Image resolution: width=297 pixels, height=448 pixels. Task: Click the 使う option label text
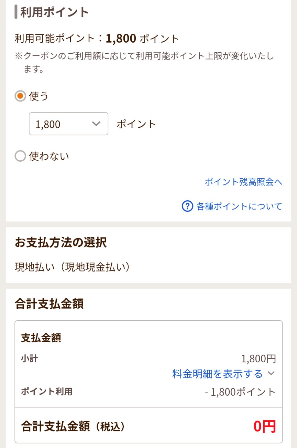pyautogui.click(x=39, y=96)
